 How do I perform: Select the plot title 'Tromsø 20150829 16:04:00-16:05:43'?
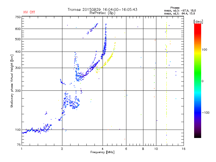(102, 9)
